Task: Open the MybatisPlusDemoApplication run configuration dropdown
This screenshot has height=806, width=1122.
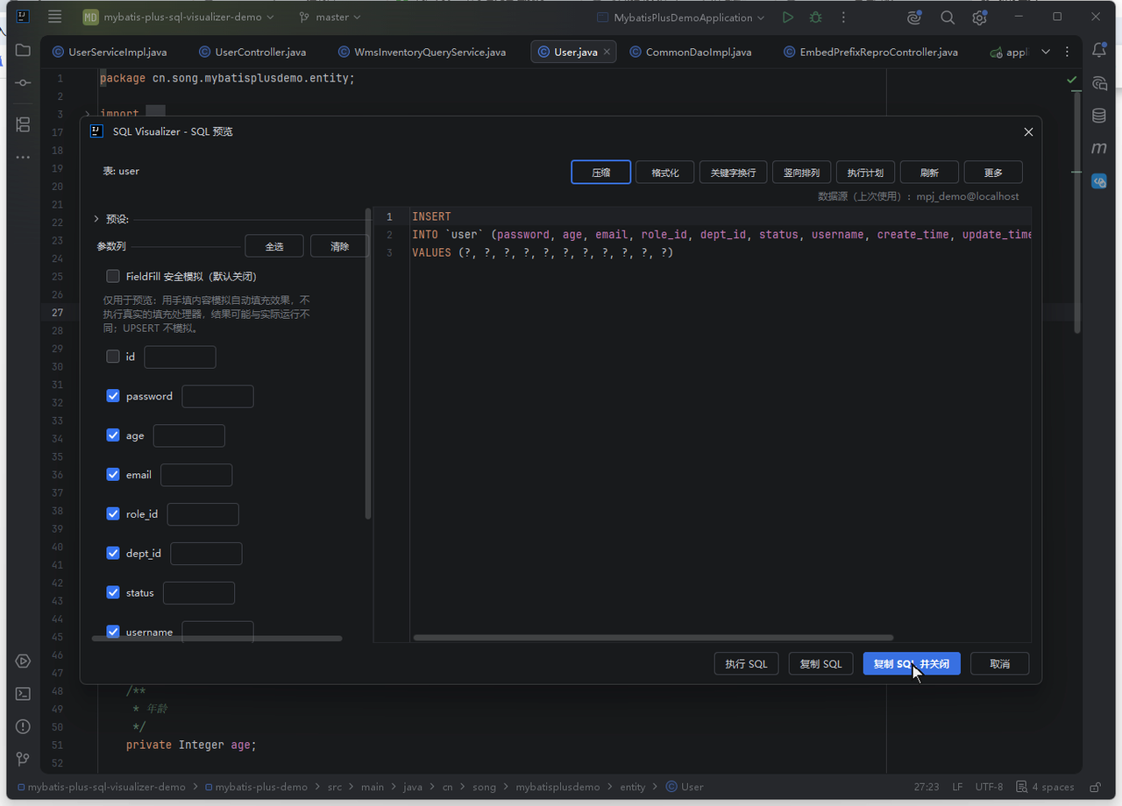Action: point(681,17)
